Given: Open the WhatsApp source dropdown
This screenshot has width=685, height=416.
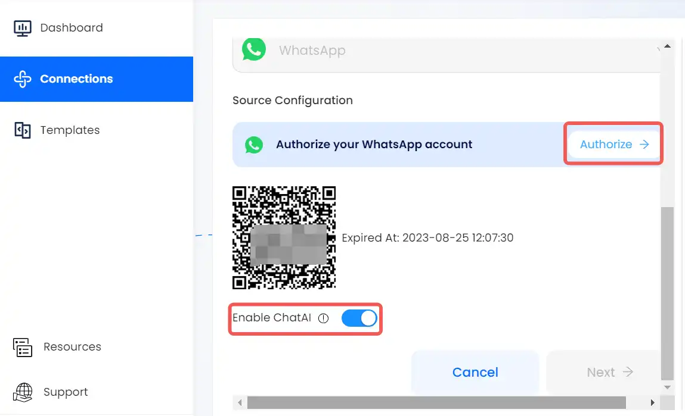Looking at the screenshot, I should pos(447,51).
